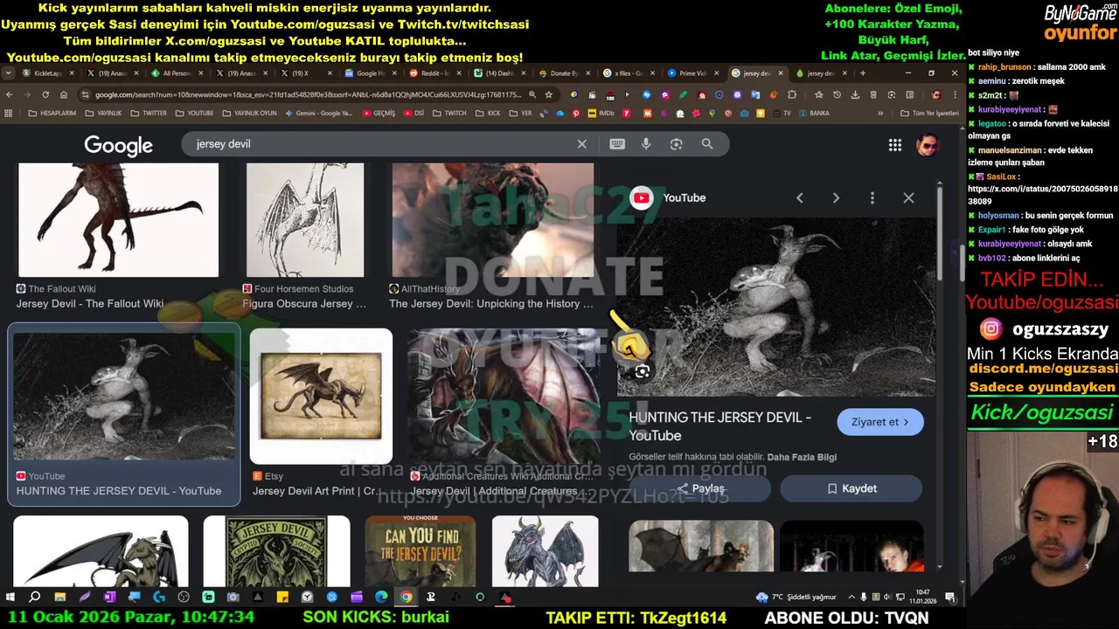Open the TWITCH bookmark folder
This screenshot has height=629, width=1119.
[449, 114]
